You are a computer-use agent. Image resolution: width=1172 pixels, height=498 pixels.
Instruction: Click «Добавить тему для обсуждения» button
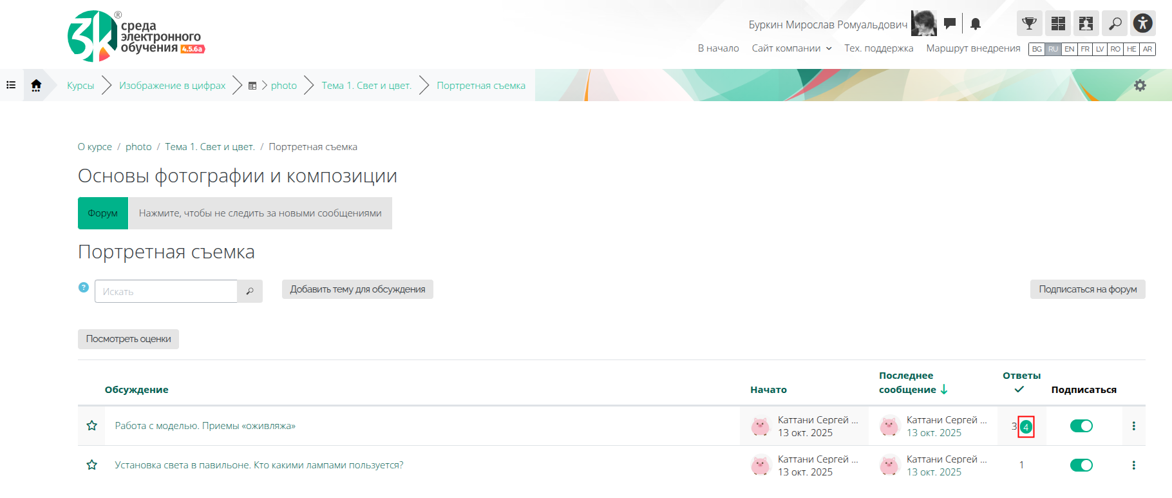[x=357, y=289]
